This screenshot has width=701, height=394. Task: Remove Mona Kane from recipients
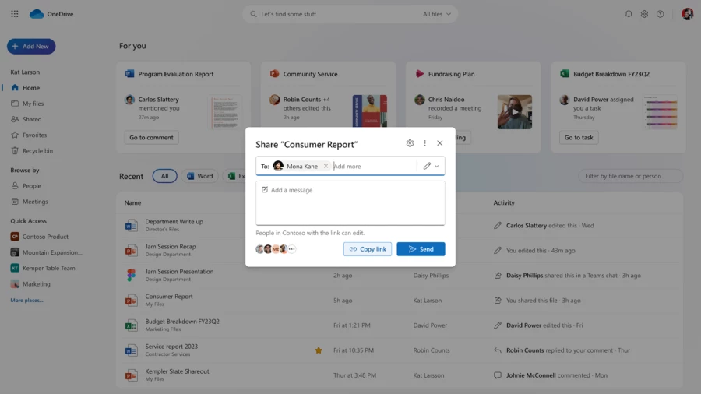(326, 166)
